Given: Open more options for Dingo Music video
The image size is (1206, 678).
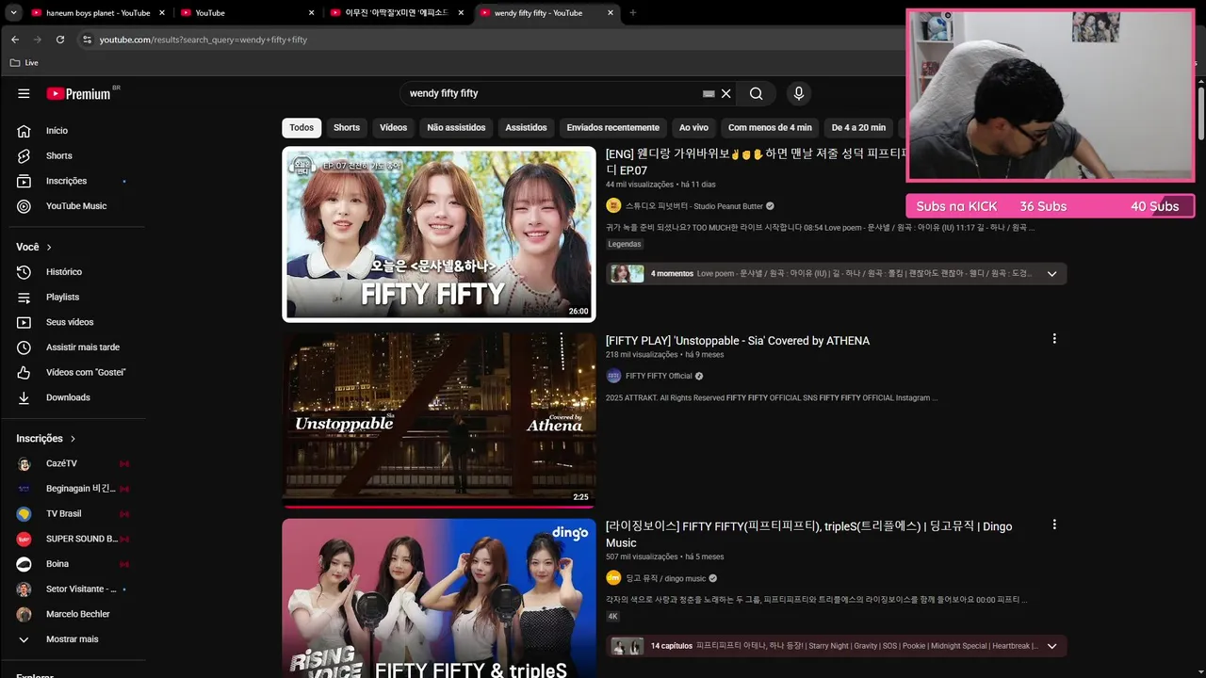Looking at the screenshot, I should point(1054,525).
